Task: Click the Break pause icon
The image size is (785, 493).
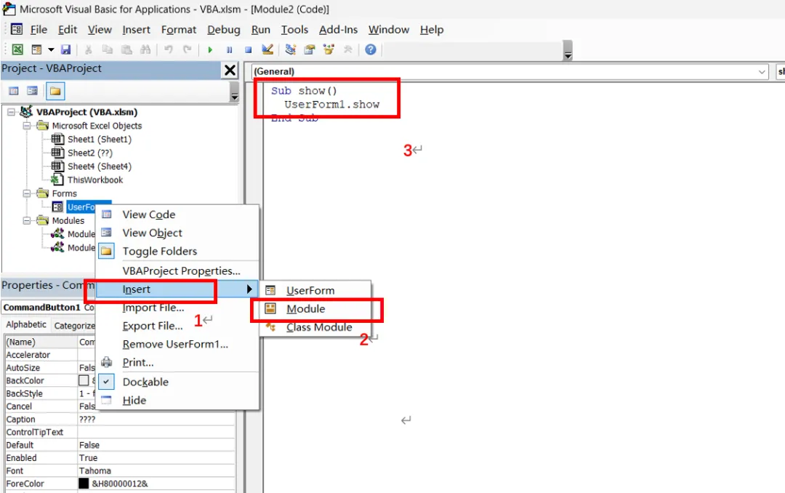Action: [x=229, y=49]
